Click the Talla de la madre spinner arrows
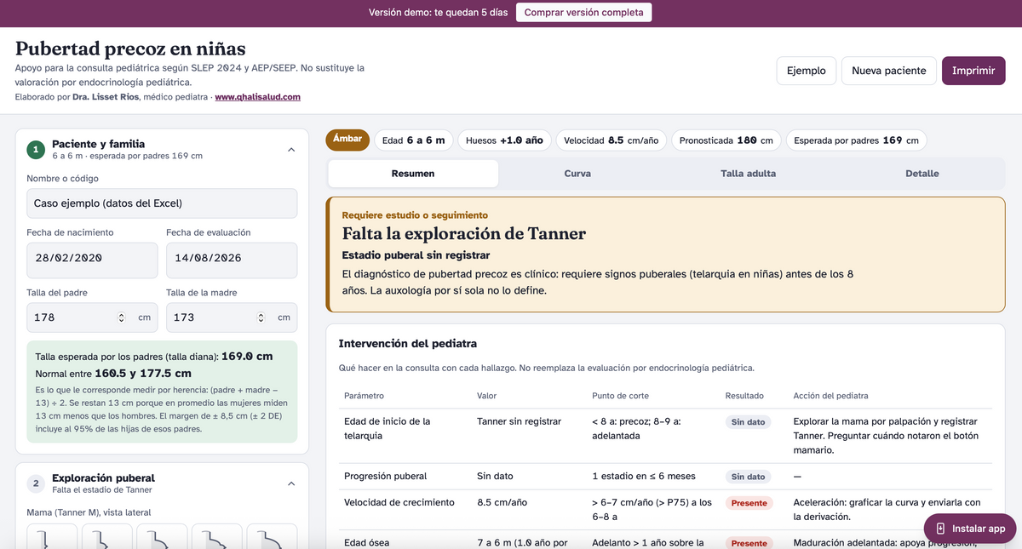The width and height of the screenshot is (1022, 549). click(261, 317)
